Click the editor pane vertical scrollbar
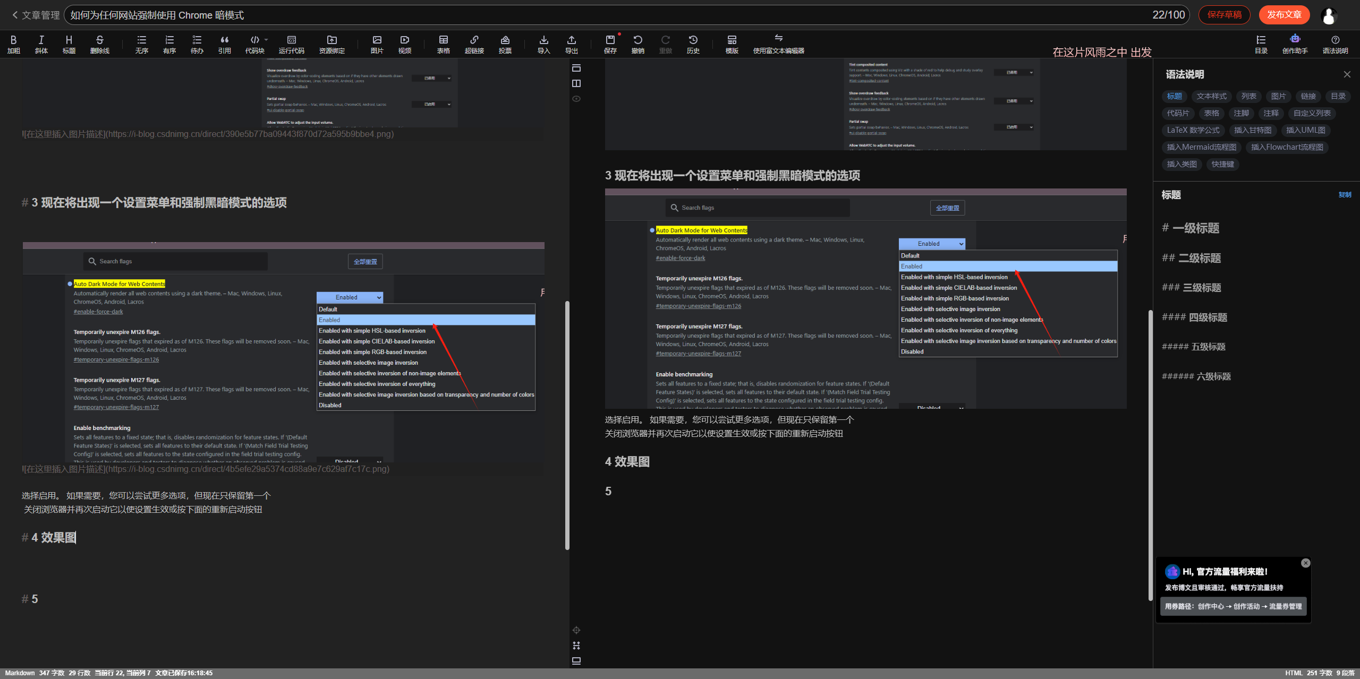The width and height of the screenshot is (1360, 679). [567, 425]
